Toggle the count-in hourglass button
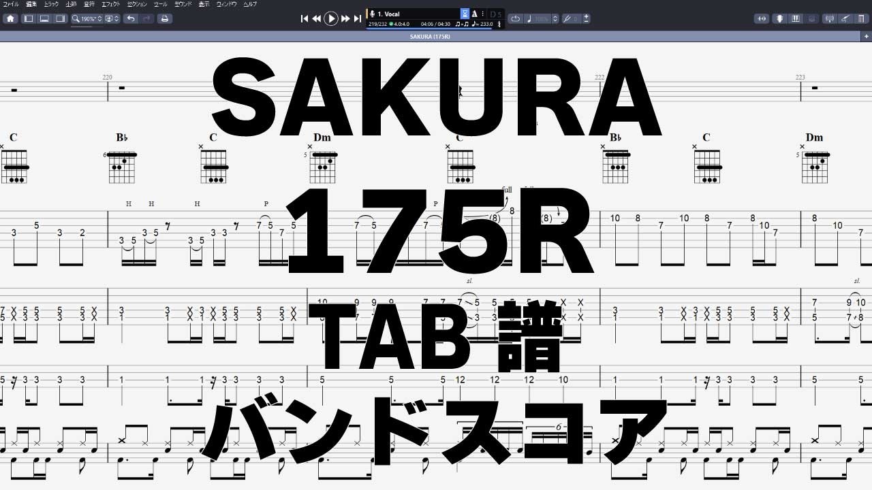 tap(465, 14)
